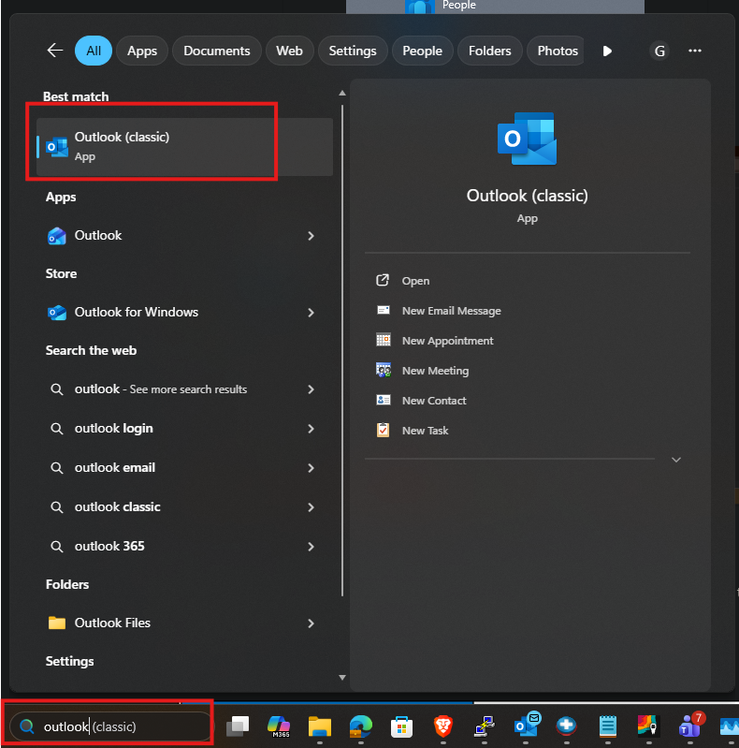739x748 pixels.
Task: Click the large Outlook (classic) preview icon
Action: click(x=527, y=139)
